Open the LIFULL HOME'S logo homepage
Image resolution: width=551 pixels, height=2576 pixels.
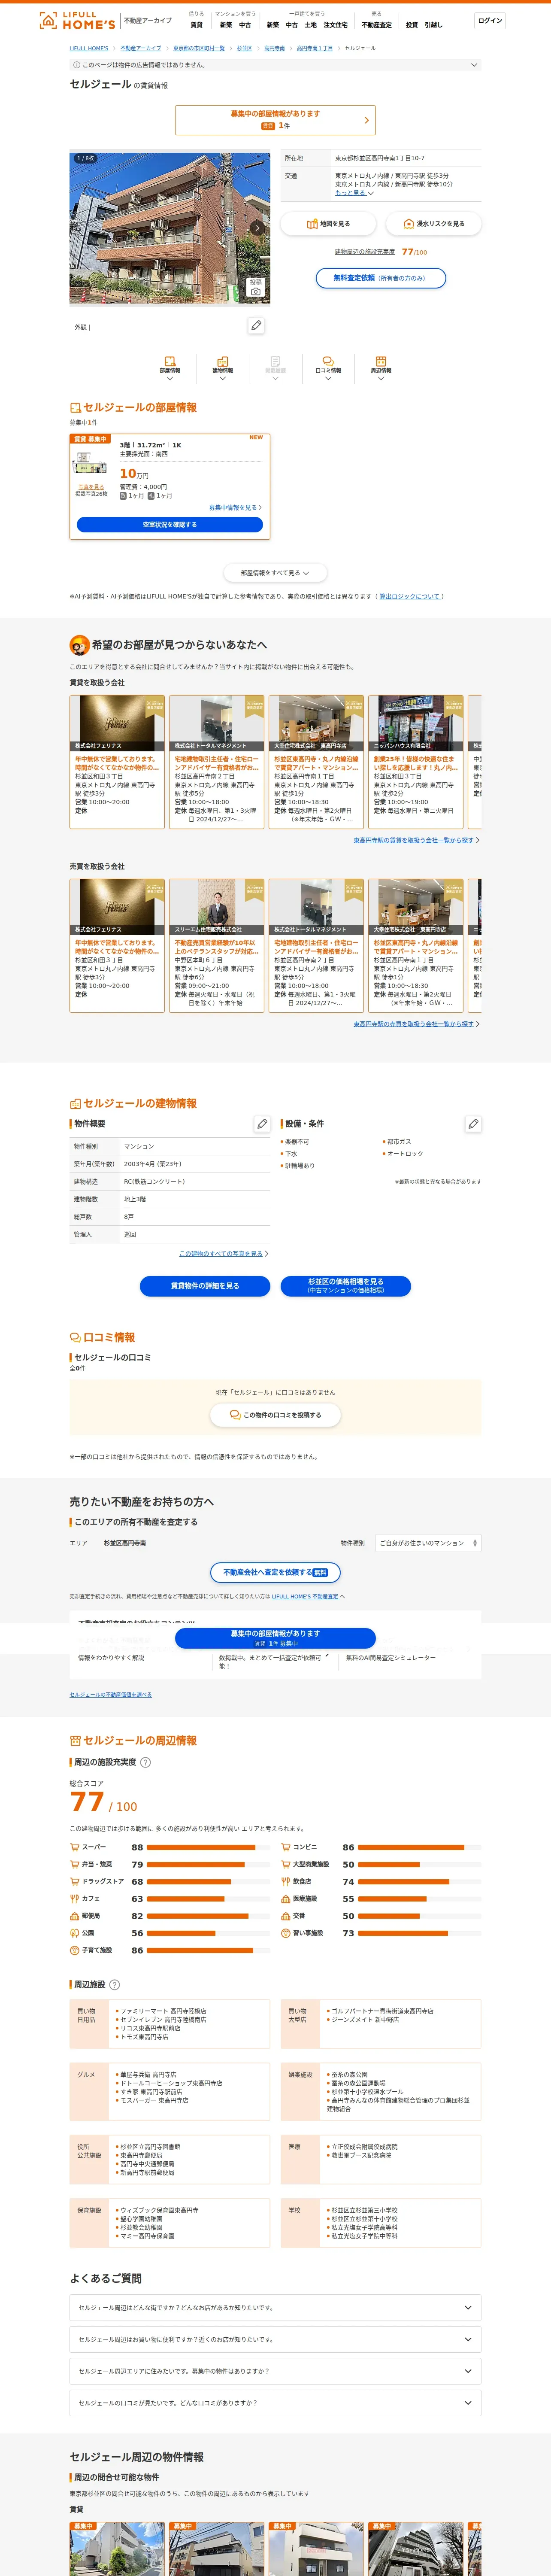tap(77, 20)
